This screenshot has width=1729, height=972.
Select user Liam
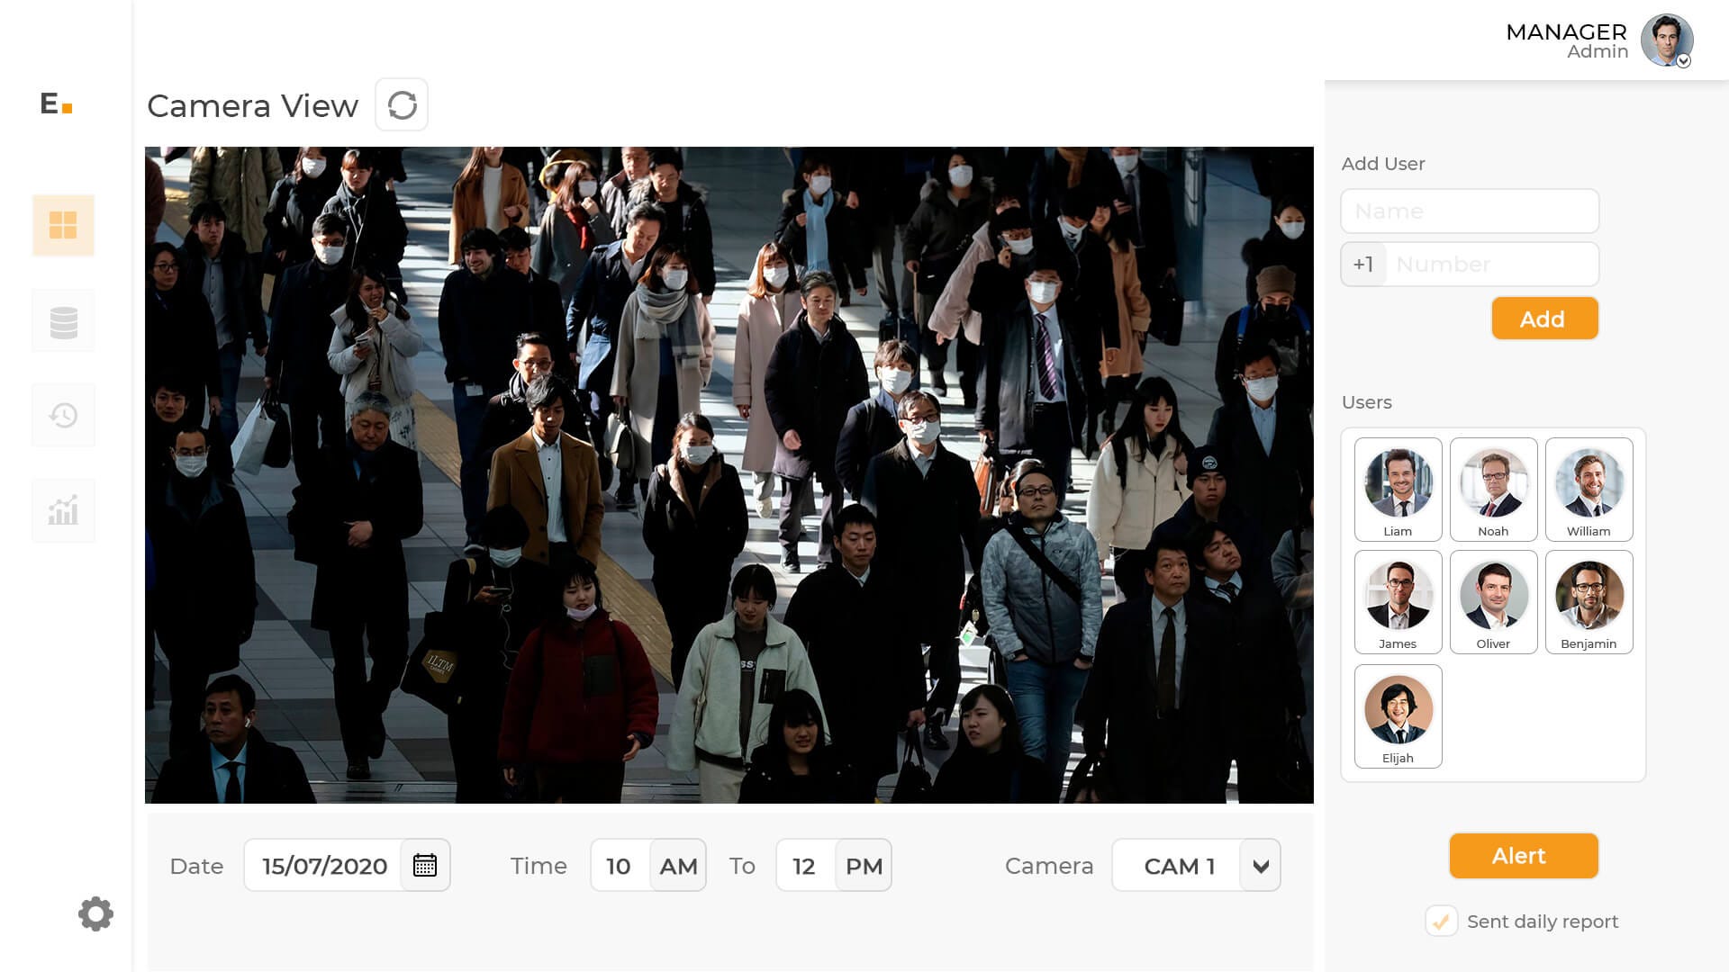pyautogui.click(x=1398, y=490)
